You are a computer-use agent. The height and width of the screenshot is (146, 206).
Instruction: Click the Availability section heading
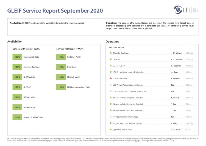coord(14,42)
